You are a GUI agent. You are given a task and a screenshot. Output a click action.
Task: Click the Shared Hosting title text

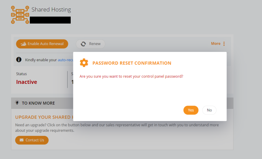51,10
